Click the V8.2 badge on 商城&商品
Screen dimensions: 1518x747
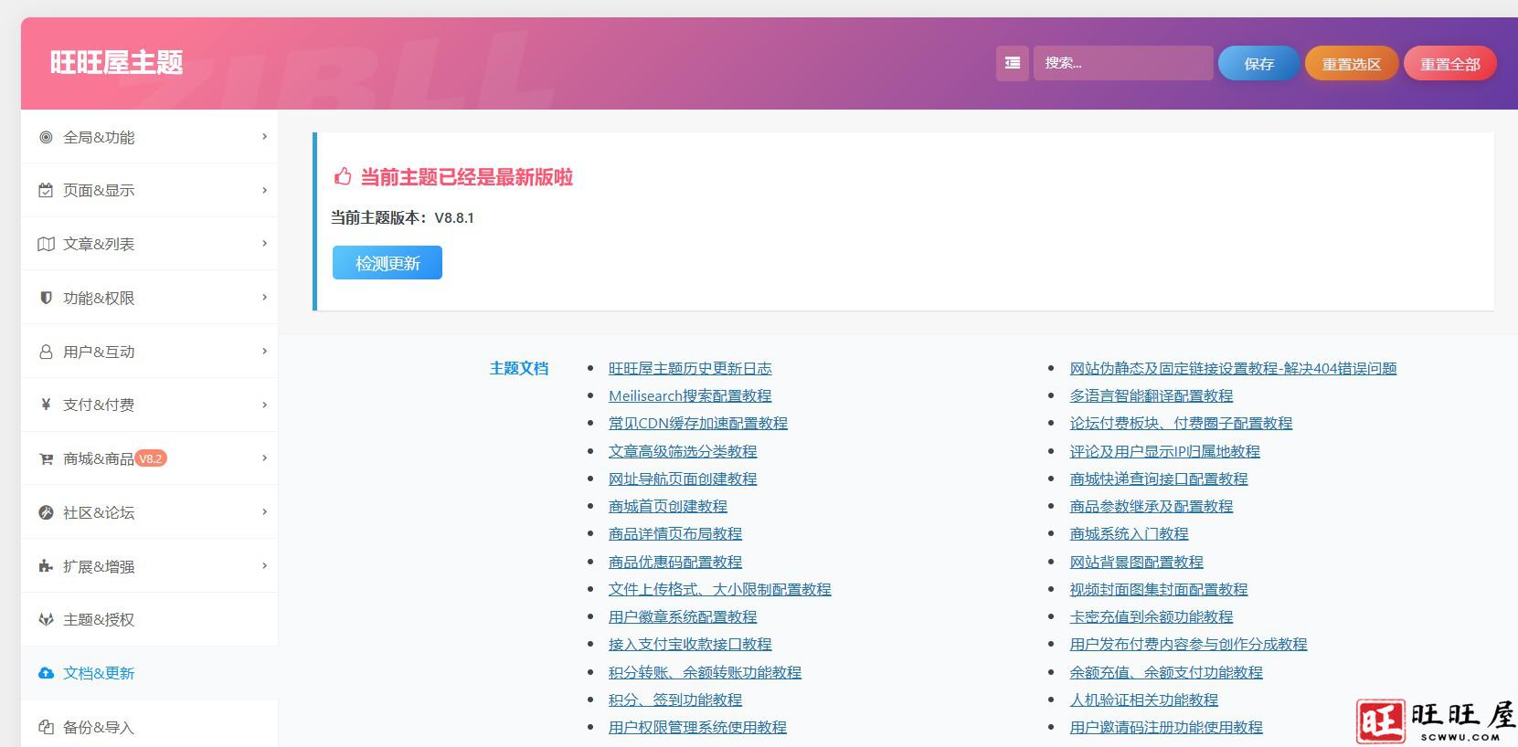click(x=151, y=458)
